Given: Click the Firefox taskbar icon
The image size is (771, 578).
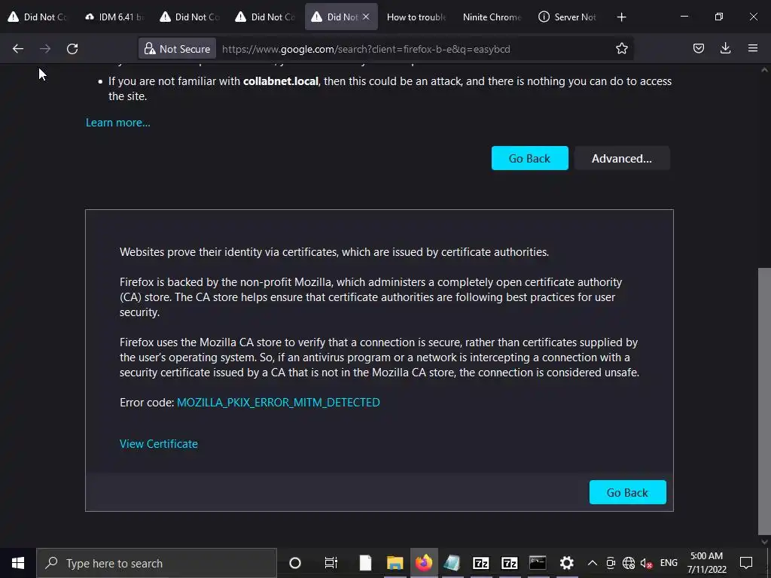Looking at the screenshot, I should pyautogui.click(x=423, y=563).
